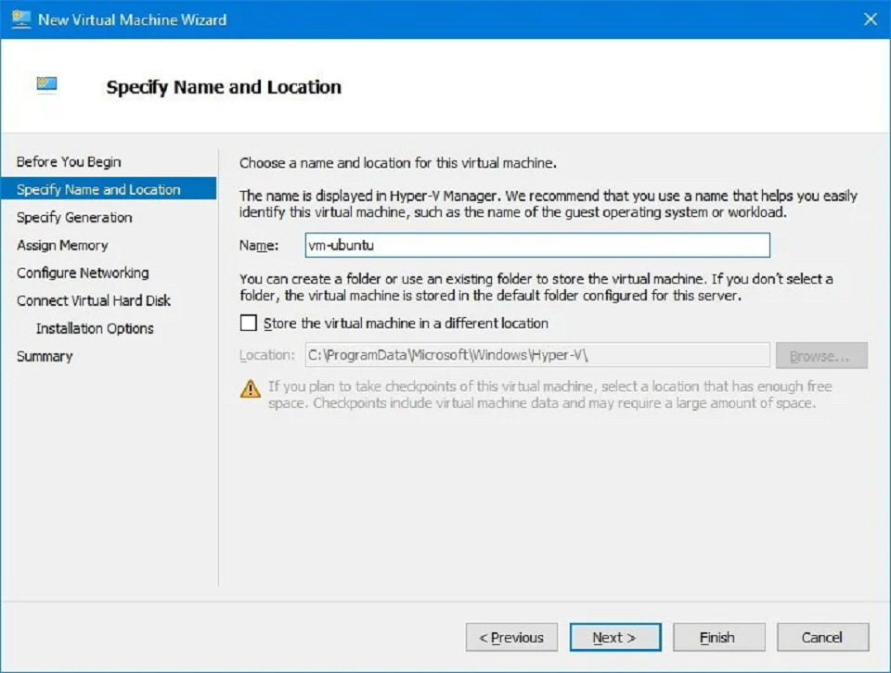
Task: Focus the Name field containing vm-ubuntu
Action: point(537,245)
